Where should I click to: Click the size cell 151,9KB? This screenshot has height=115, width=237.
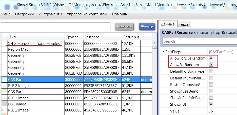131,55
